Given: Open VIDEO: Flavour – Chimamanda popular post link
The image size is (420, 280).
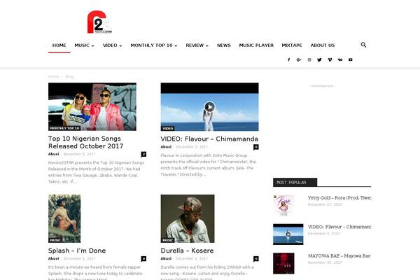Looking at the screenshot, I should pyautogui.click(x=339, y=227).
